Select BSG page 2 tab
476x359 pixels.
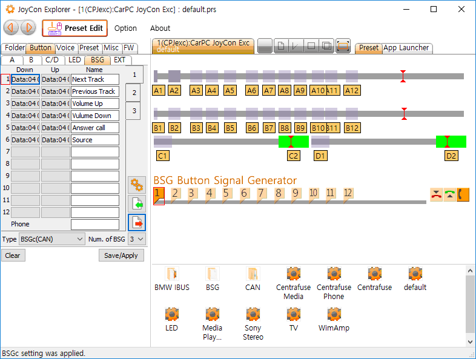coord(134,93)
